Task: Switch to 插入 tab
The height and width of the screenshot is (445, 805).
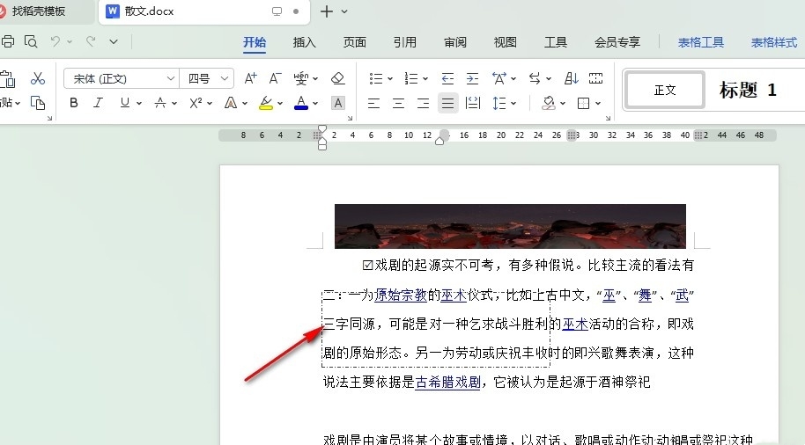Action: pos(304,42)
